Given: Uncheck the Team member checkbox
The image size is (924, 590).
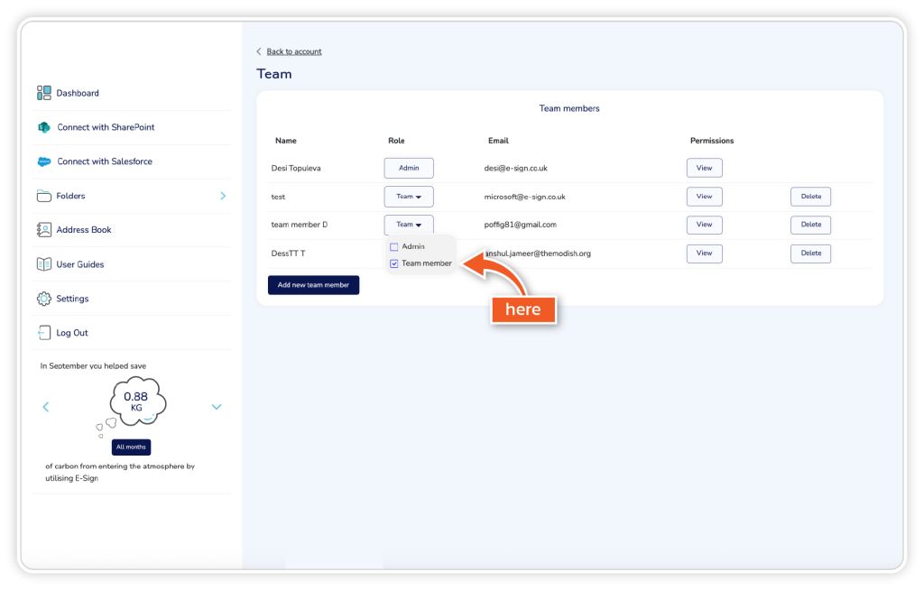Looking at the screenshot, I should 393,263.
